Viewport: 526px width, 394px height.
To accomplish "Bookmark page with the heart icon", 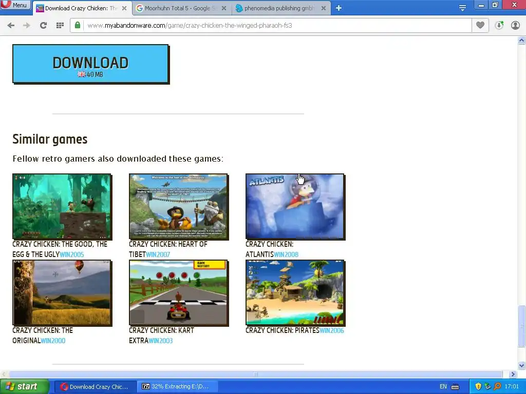I will [480, 25].
